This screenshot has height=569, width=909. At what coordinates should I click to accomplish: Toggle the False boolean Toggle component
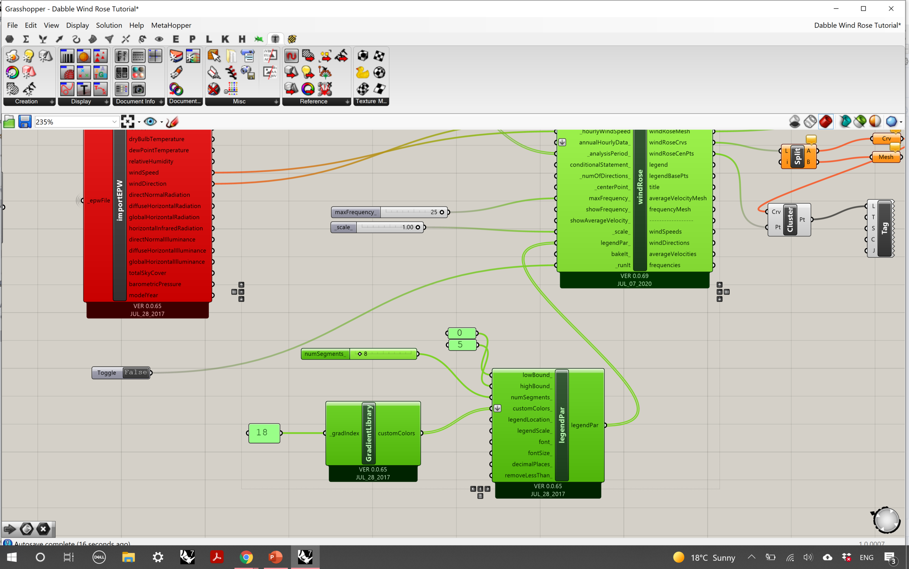click(136, 373)
